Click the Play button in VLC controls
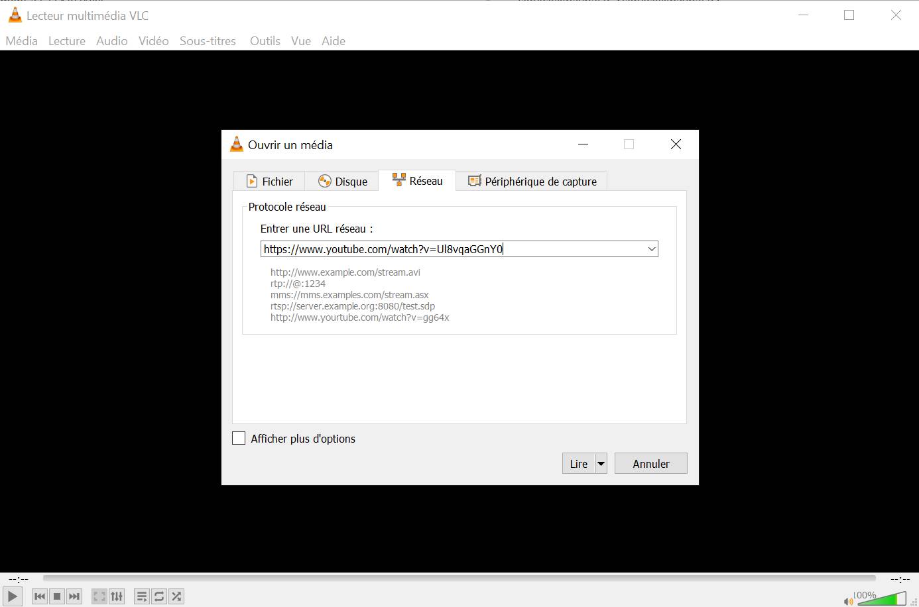919x607 pixels. pyautogui.click(x=13, y=596)
